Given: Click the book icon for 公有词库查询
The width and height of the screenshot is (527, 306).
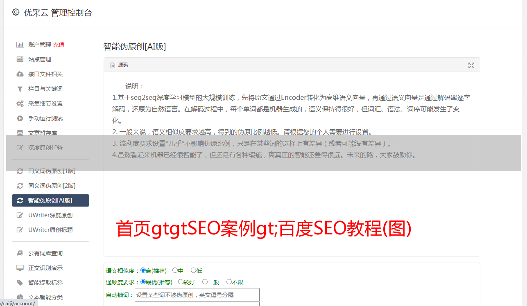Looking at the screenshot, I should [20, 253].
